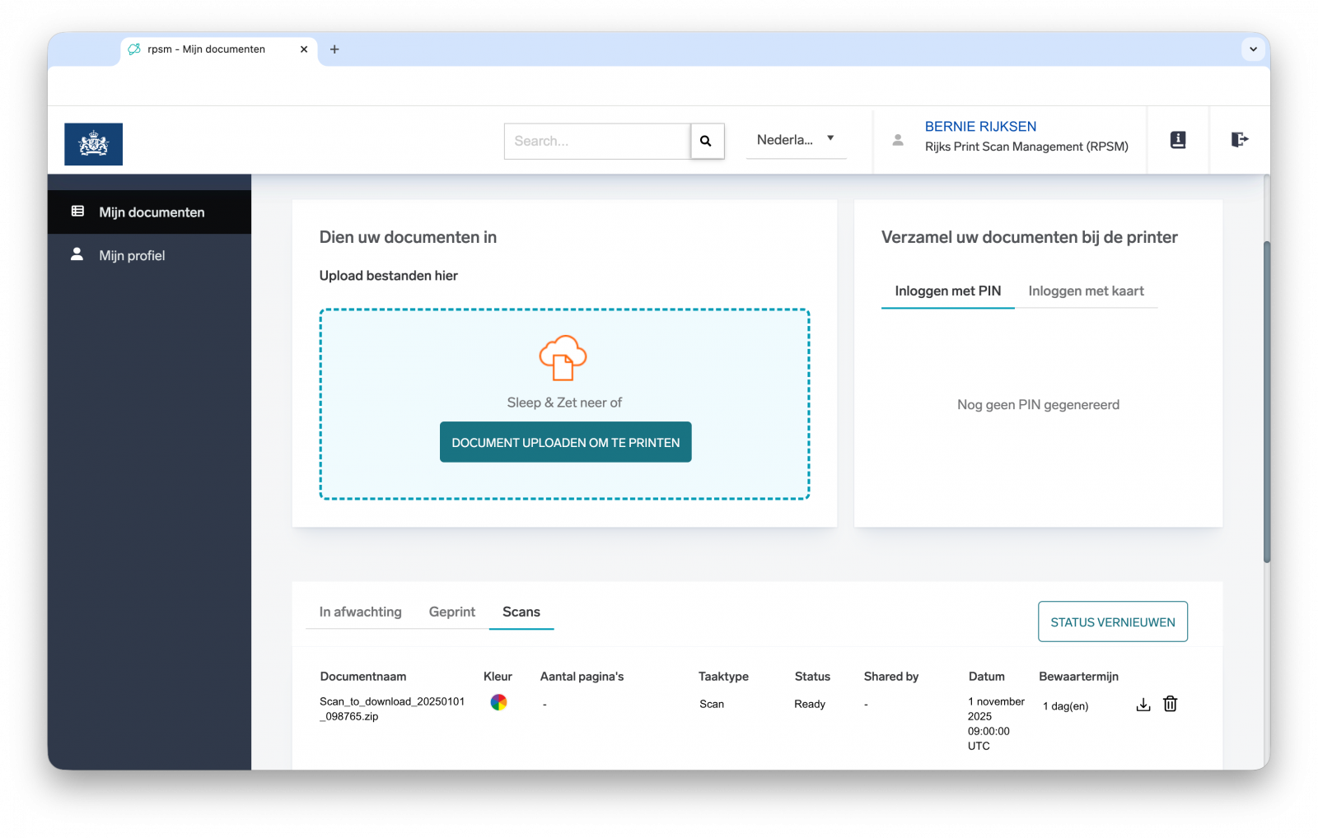Expand the browser tab overflow chevron

click(1253, 49)
